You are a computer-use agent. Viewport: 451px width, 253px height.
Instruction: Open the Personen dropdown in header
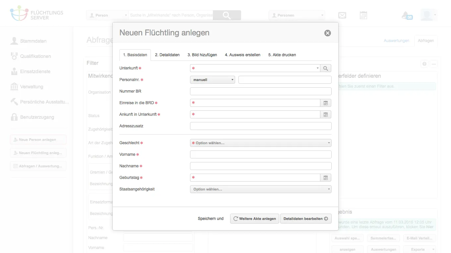297,15
